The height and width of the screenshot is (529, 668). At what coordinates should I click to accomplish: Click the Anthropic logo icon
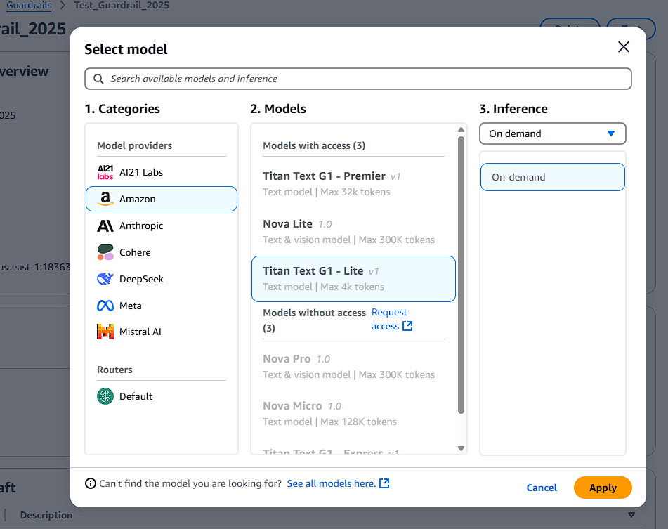click(x=105, y=226)
